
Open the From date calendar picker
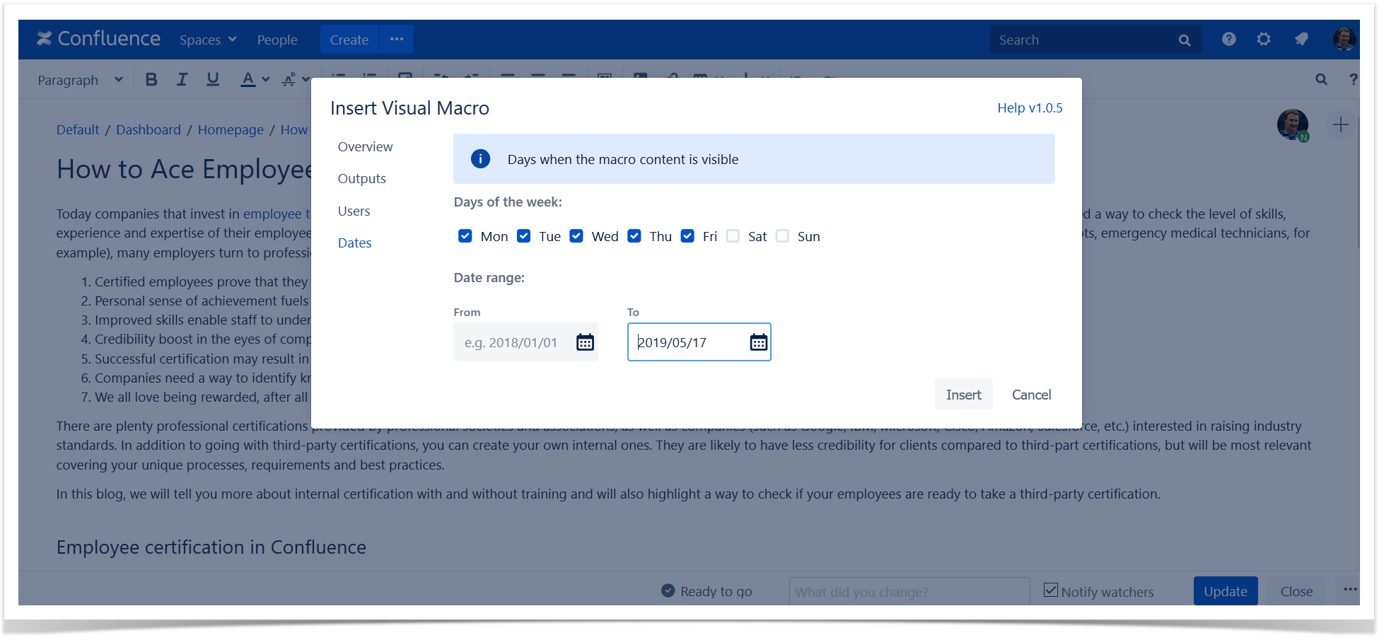(x=585, y=343)
